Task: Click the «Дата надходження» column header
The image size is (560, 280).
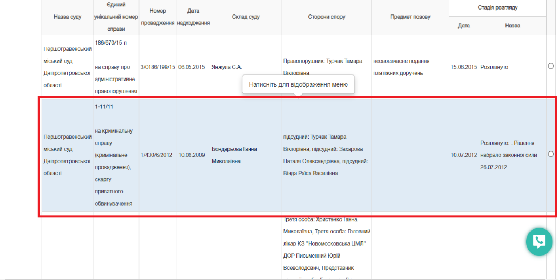Action: [x=193, y=17]
